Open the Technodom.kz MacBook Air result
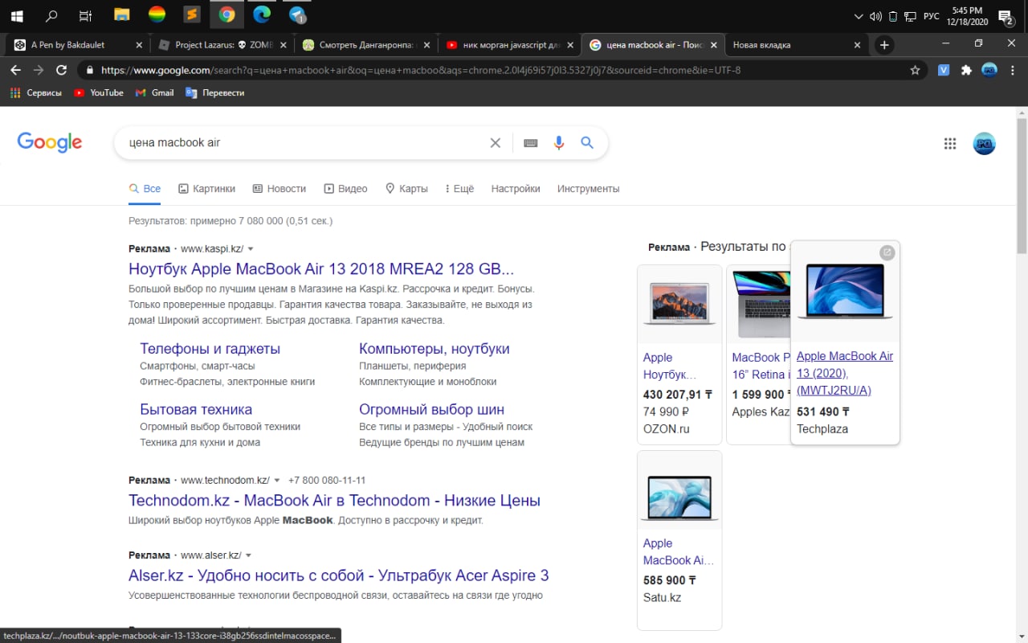Viewport: 1028px width, 643px height. coord(334,500)
